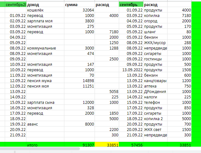
Task: Select the balance cell 57456
Action: (x=131, y=144)
